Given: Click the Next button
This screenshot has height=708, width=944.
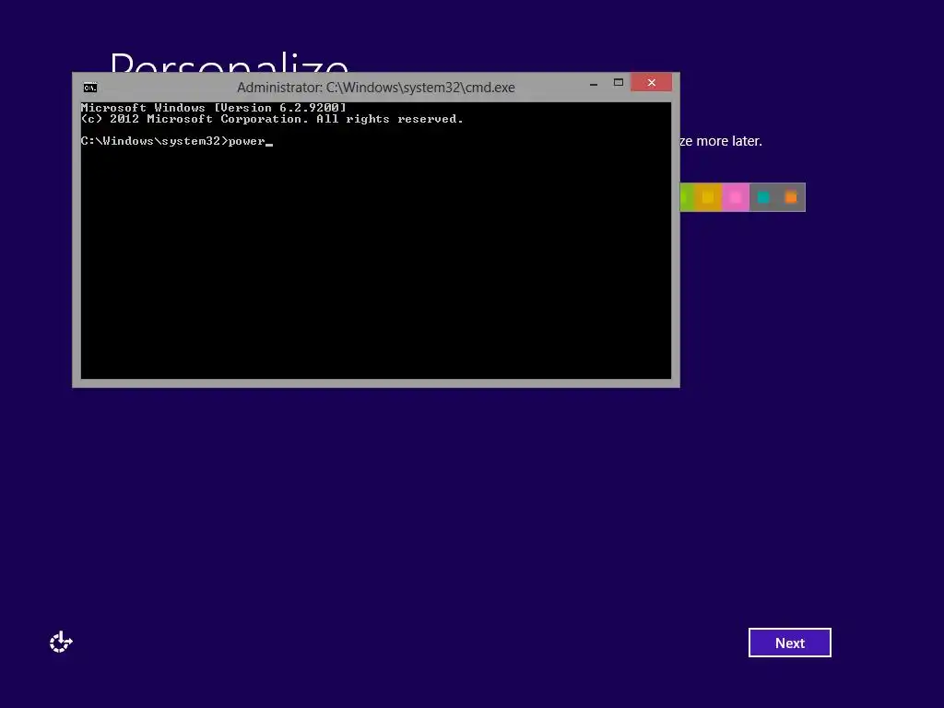Looking at the screenshot, I should point(789,643).
